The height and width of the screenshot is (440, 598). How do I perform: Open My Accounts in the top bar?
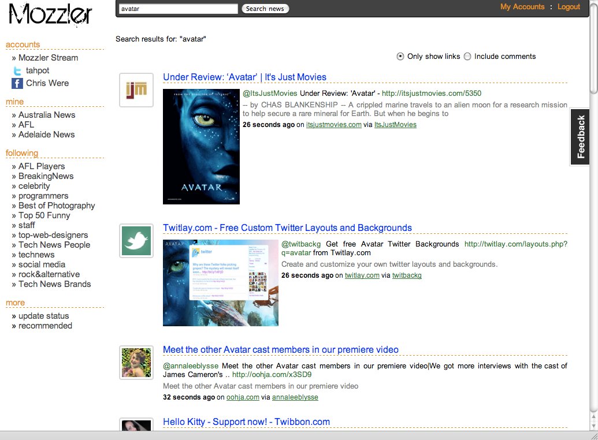522,7
